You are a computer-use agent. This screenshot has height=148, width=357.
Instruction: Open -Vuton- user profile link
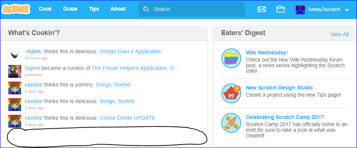(x=34, y=51)
